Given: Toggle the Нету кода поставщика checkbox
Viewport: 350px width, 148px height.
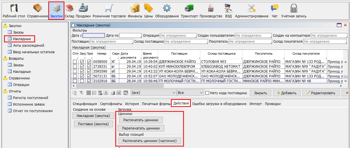Looking at the screenshot, I should (208, 93).
